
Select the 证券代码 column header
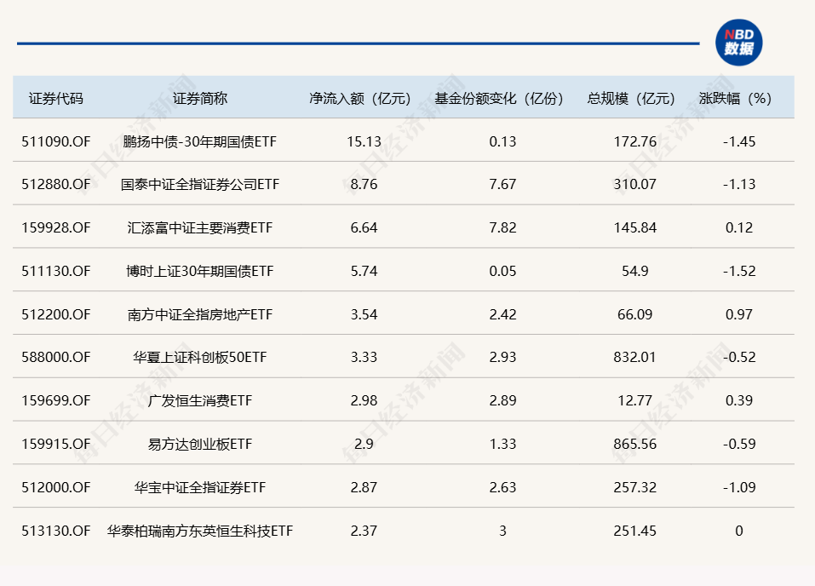coord(56,98)
